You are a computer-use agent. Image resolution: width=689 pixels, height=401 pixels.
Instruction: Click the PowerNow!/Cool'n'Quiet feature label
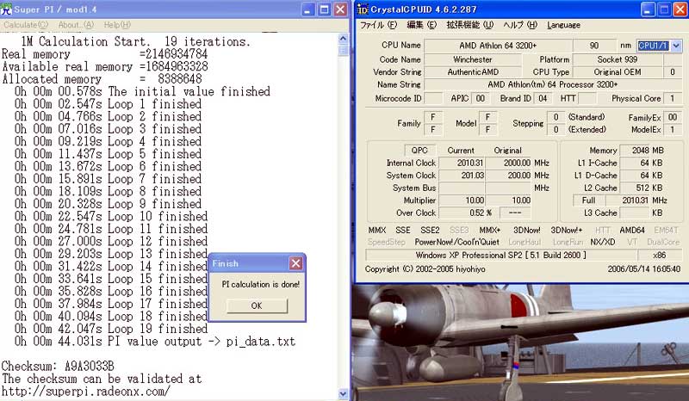coord(456,242)
